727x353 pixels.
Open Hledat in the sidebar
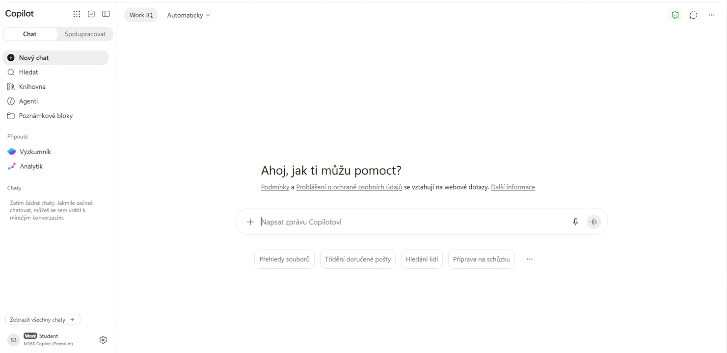pyautogui.click(x=55, y=73)
